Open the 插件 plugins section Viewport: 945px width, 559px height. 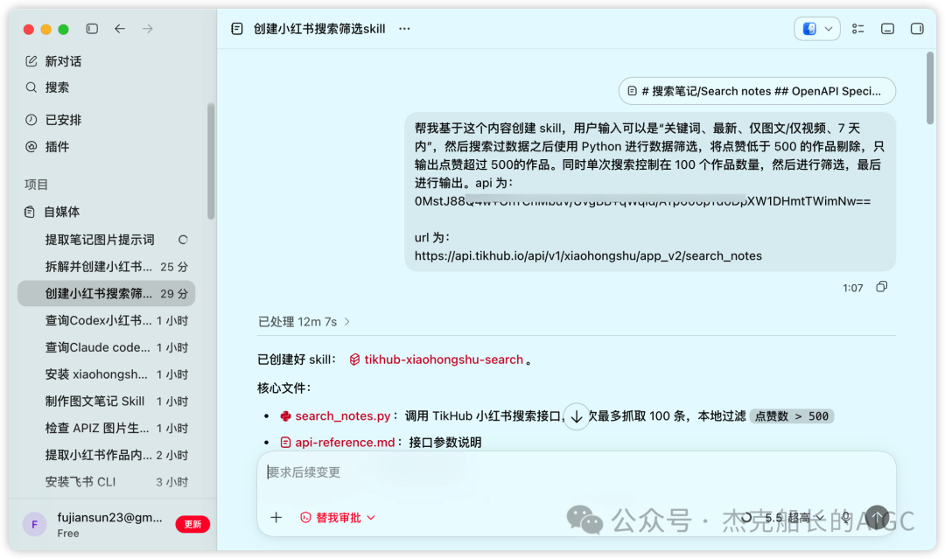[x=47, y=147]
